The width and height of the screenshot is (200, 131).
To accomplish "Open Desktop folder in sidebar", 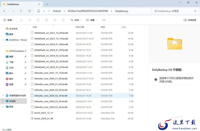I will click(10, 57).
